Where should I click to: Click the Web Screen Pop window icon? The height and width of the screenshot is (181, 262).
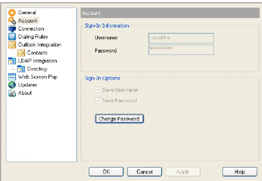(12, 77)
